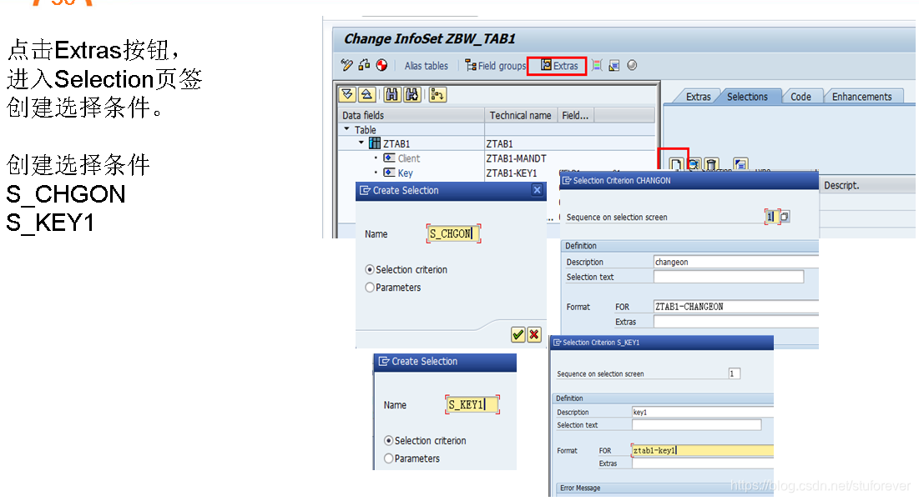This screenshot has width=919, height=501.
Task: Open Field groups in the toolbar
Action: (x=495, y=66)
